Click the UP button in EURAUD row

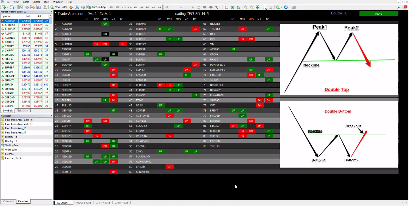(x=105, y=65)
